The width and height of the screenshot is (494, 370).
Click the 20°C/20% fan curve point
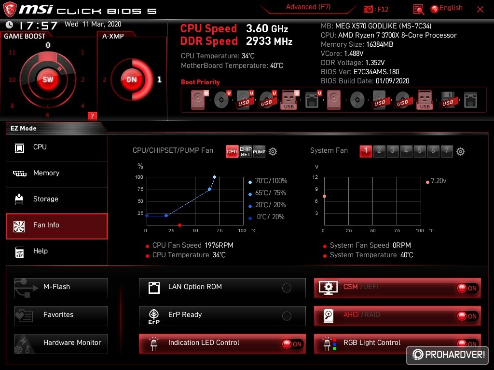(166, 215)
